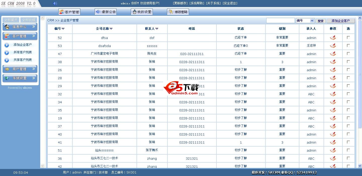Click the table's vertical scrollbar thumb

(360, 74)
